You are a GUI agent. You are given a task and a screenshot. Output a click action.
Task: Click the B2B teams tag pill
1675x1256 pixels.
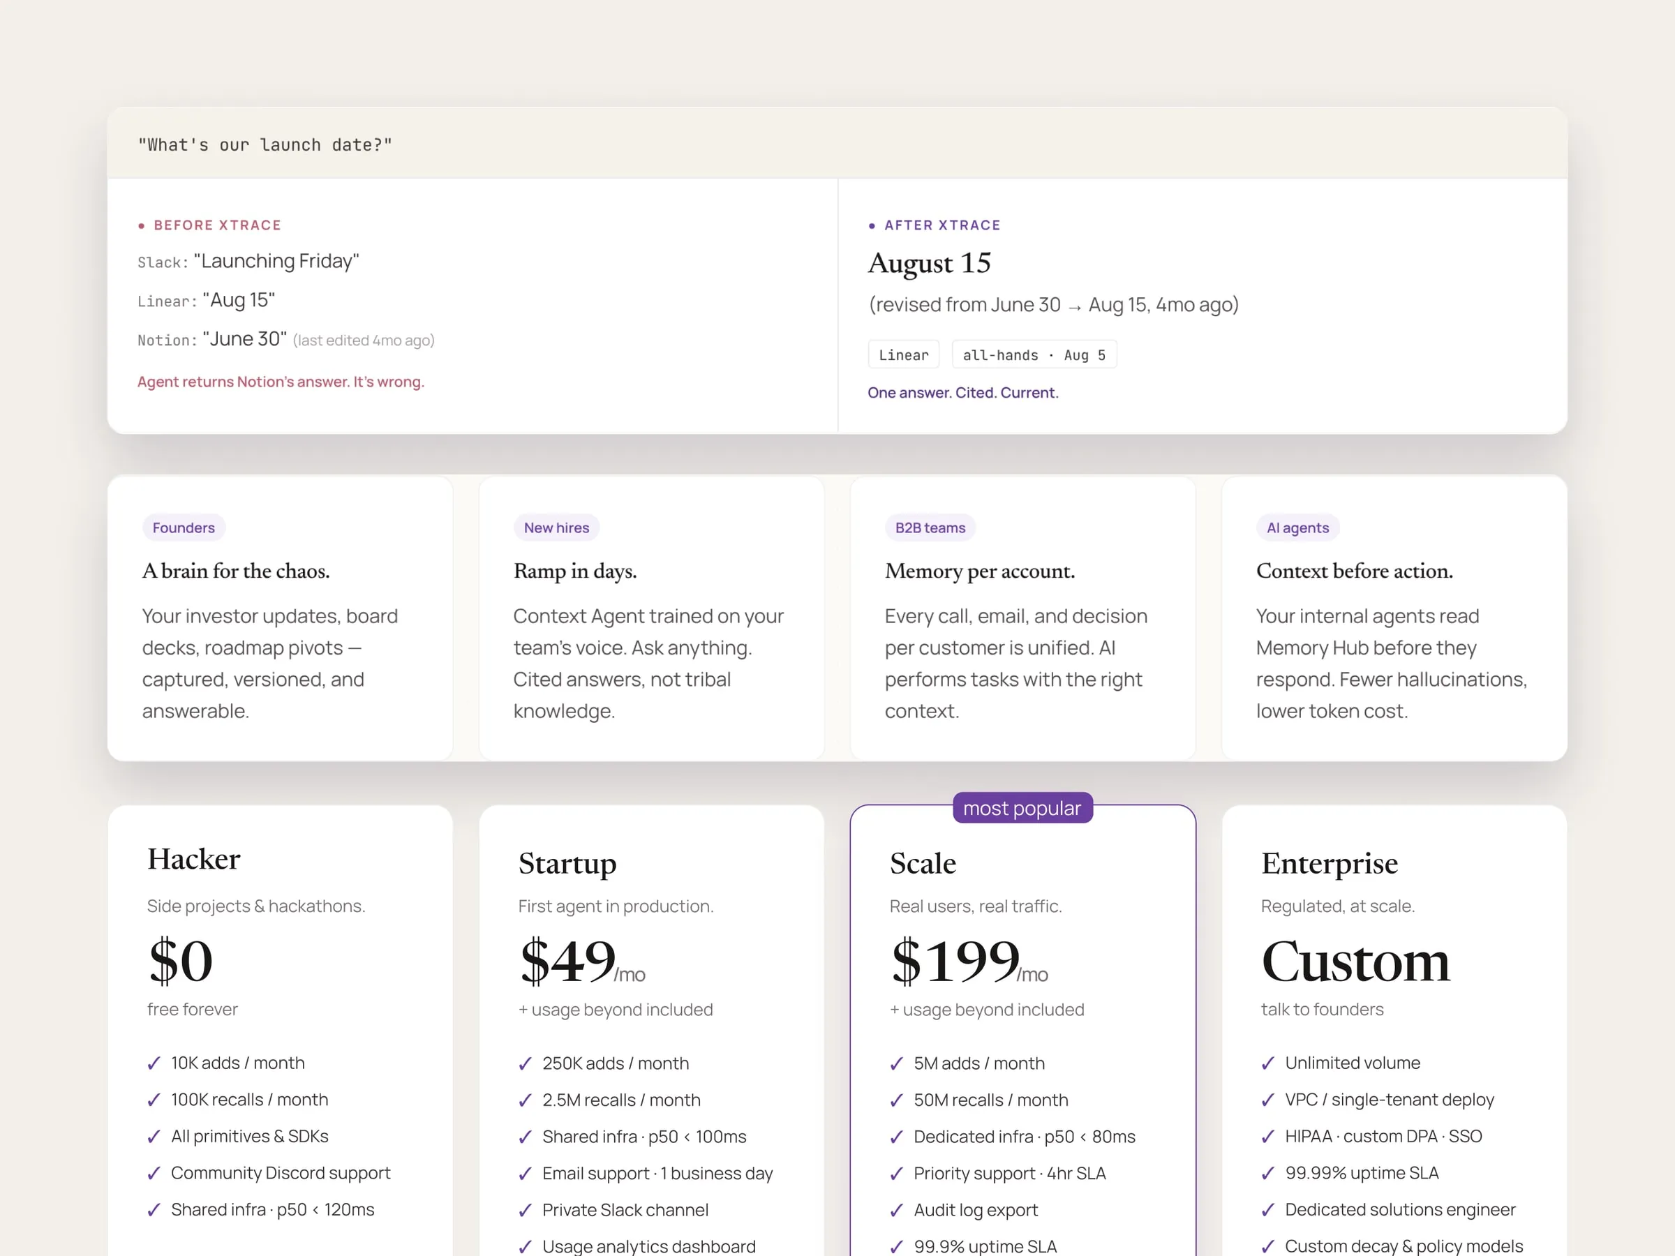click(930, 528)
